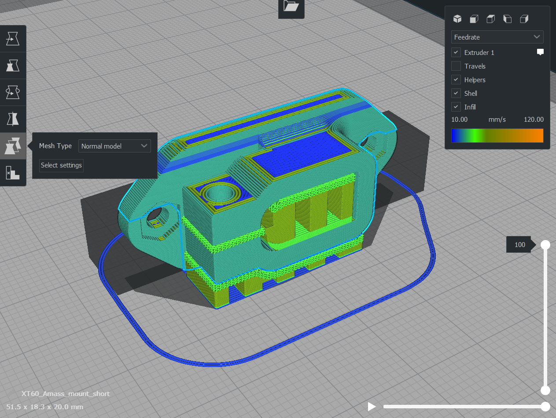Screen dimensions: 556x418
Task: Click the XT60_Amass_mount_short model name
Action: point(66,393)
